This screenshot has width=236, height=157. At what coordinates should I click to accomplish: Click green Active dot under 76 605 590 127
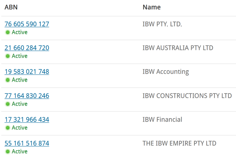(8, 32)
